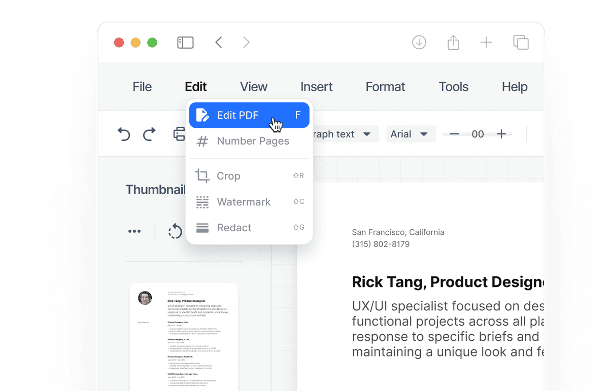Choose Watermark from the dropdown menu

click(x=249, y=202)
